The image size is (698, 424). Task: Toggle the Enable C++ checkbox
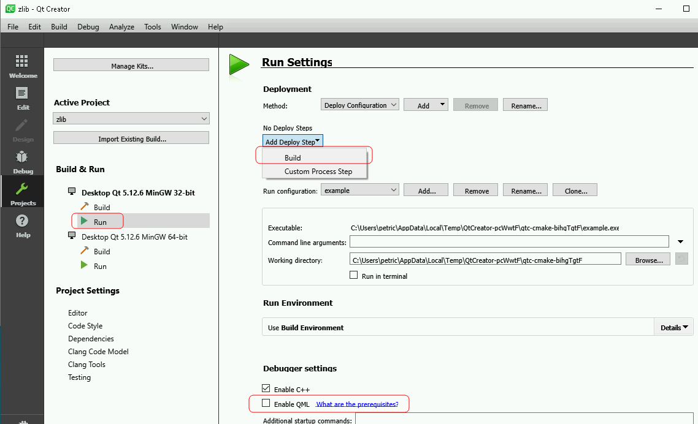point(266,388)
